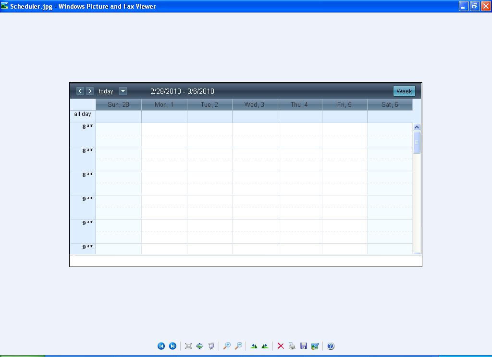Image resolution: width=492 pixels, height=357 pixels.
Task: Click the today link in scheduler
Action: [x=106, y=91]
